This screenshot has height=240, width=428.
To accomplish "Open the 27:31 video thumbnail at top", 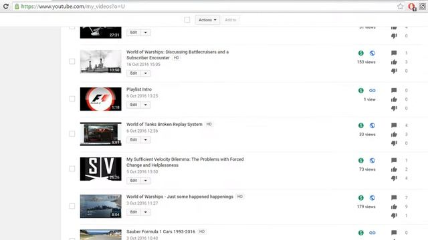I will [101, 33].
